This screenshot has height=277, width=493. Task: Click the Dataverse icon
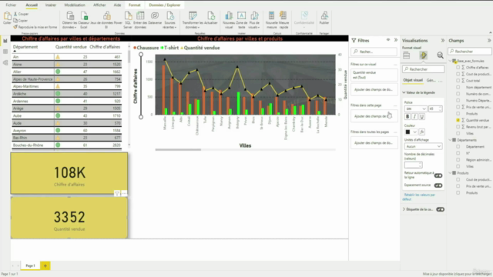pos(155,15)
